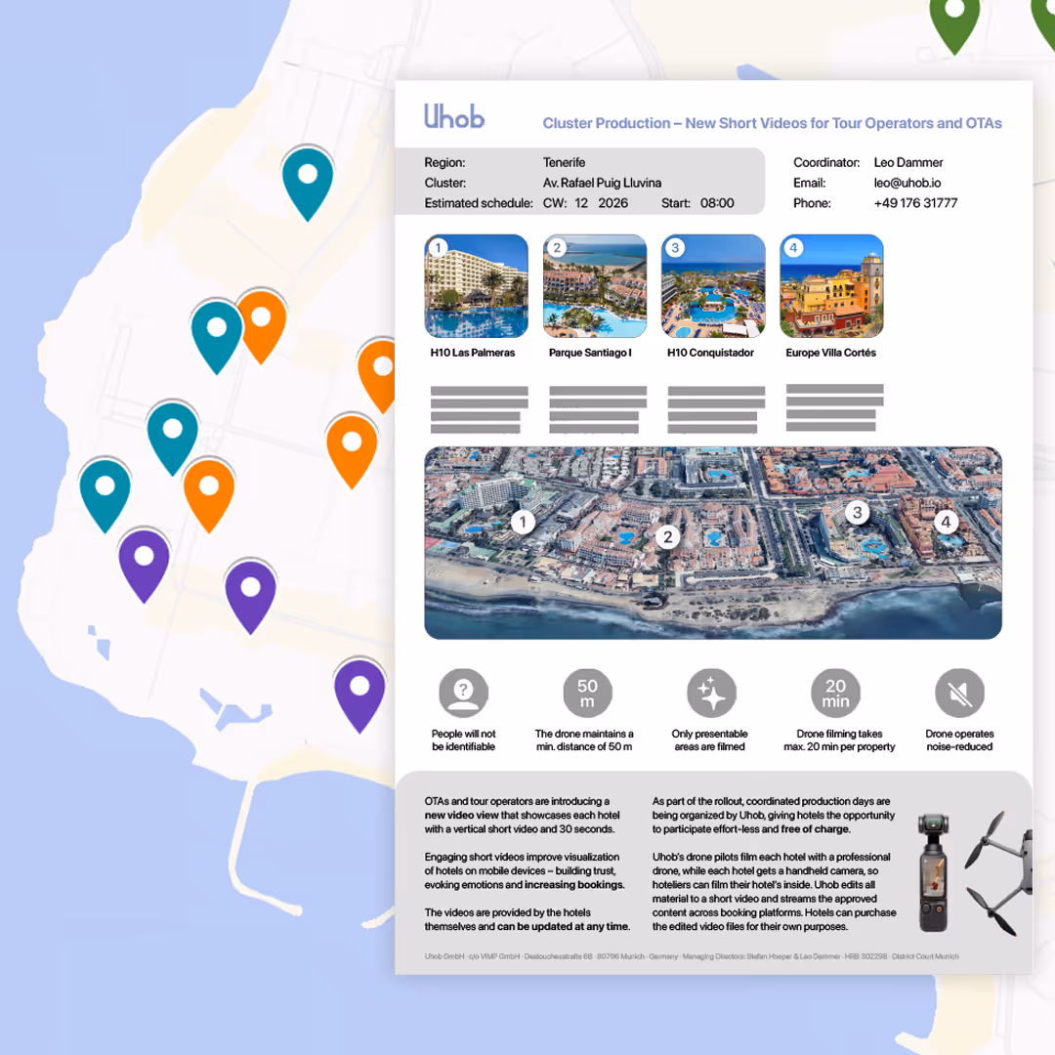The height and width of the screenshot is (1055, 1055).
Task: Click marker 2 on the aerial photo
Action: click(667, 537)
